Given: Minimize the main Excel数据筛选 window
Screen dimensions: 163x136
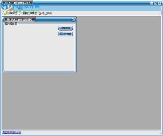Looking at the screenshot, I should (x=152, y=3).
